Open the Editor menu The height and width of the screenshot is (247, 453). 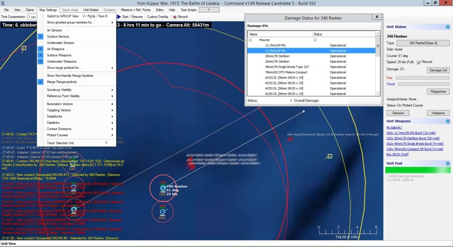coord(160,10)
